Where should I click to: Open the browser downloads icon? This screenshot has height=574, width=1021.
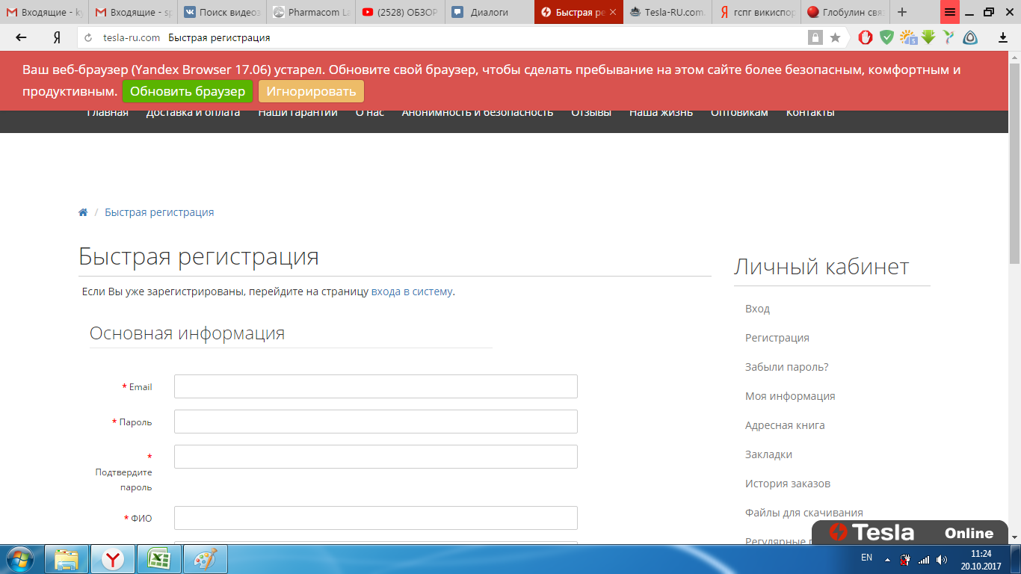tap(1002, 37)
